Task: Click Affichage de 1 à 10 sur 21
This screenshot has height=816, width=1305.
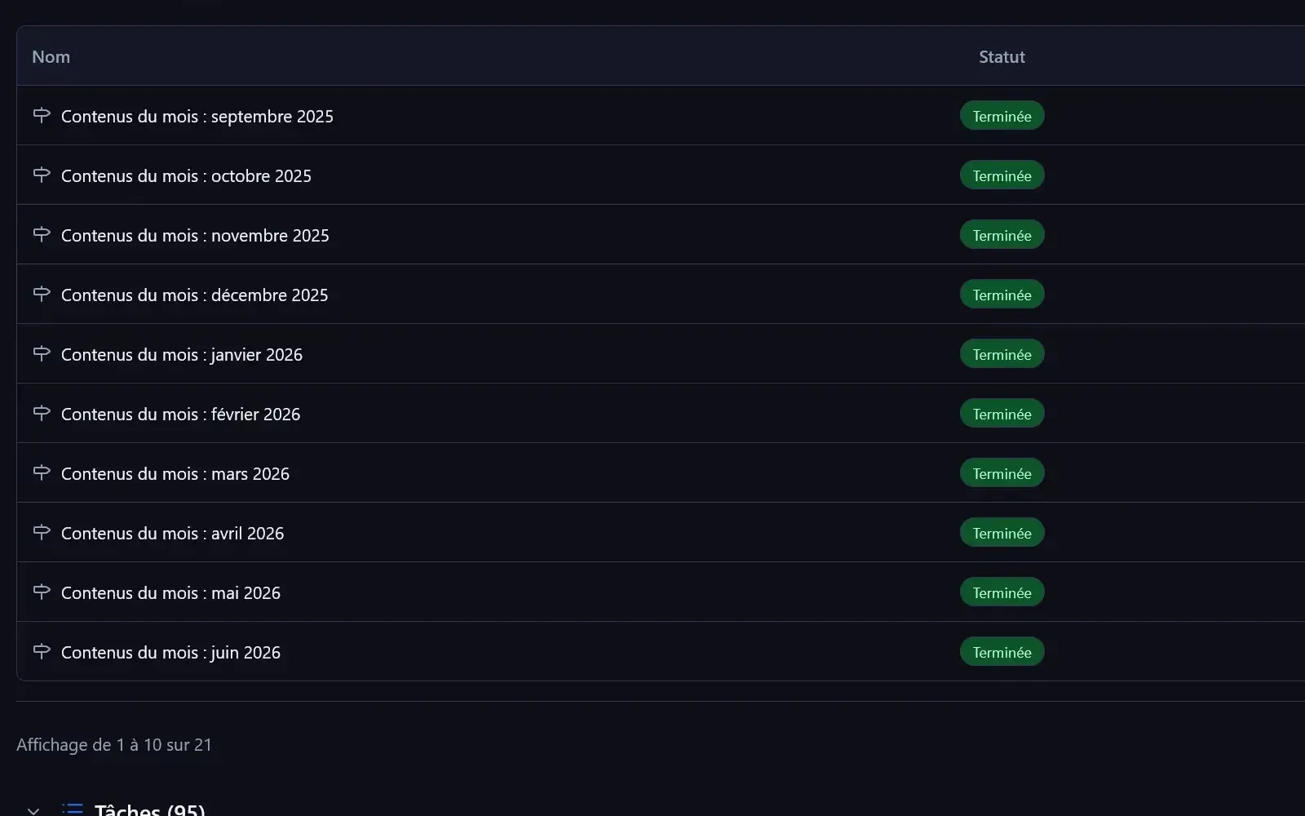Action: tap(114, 745)
